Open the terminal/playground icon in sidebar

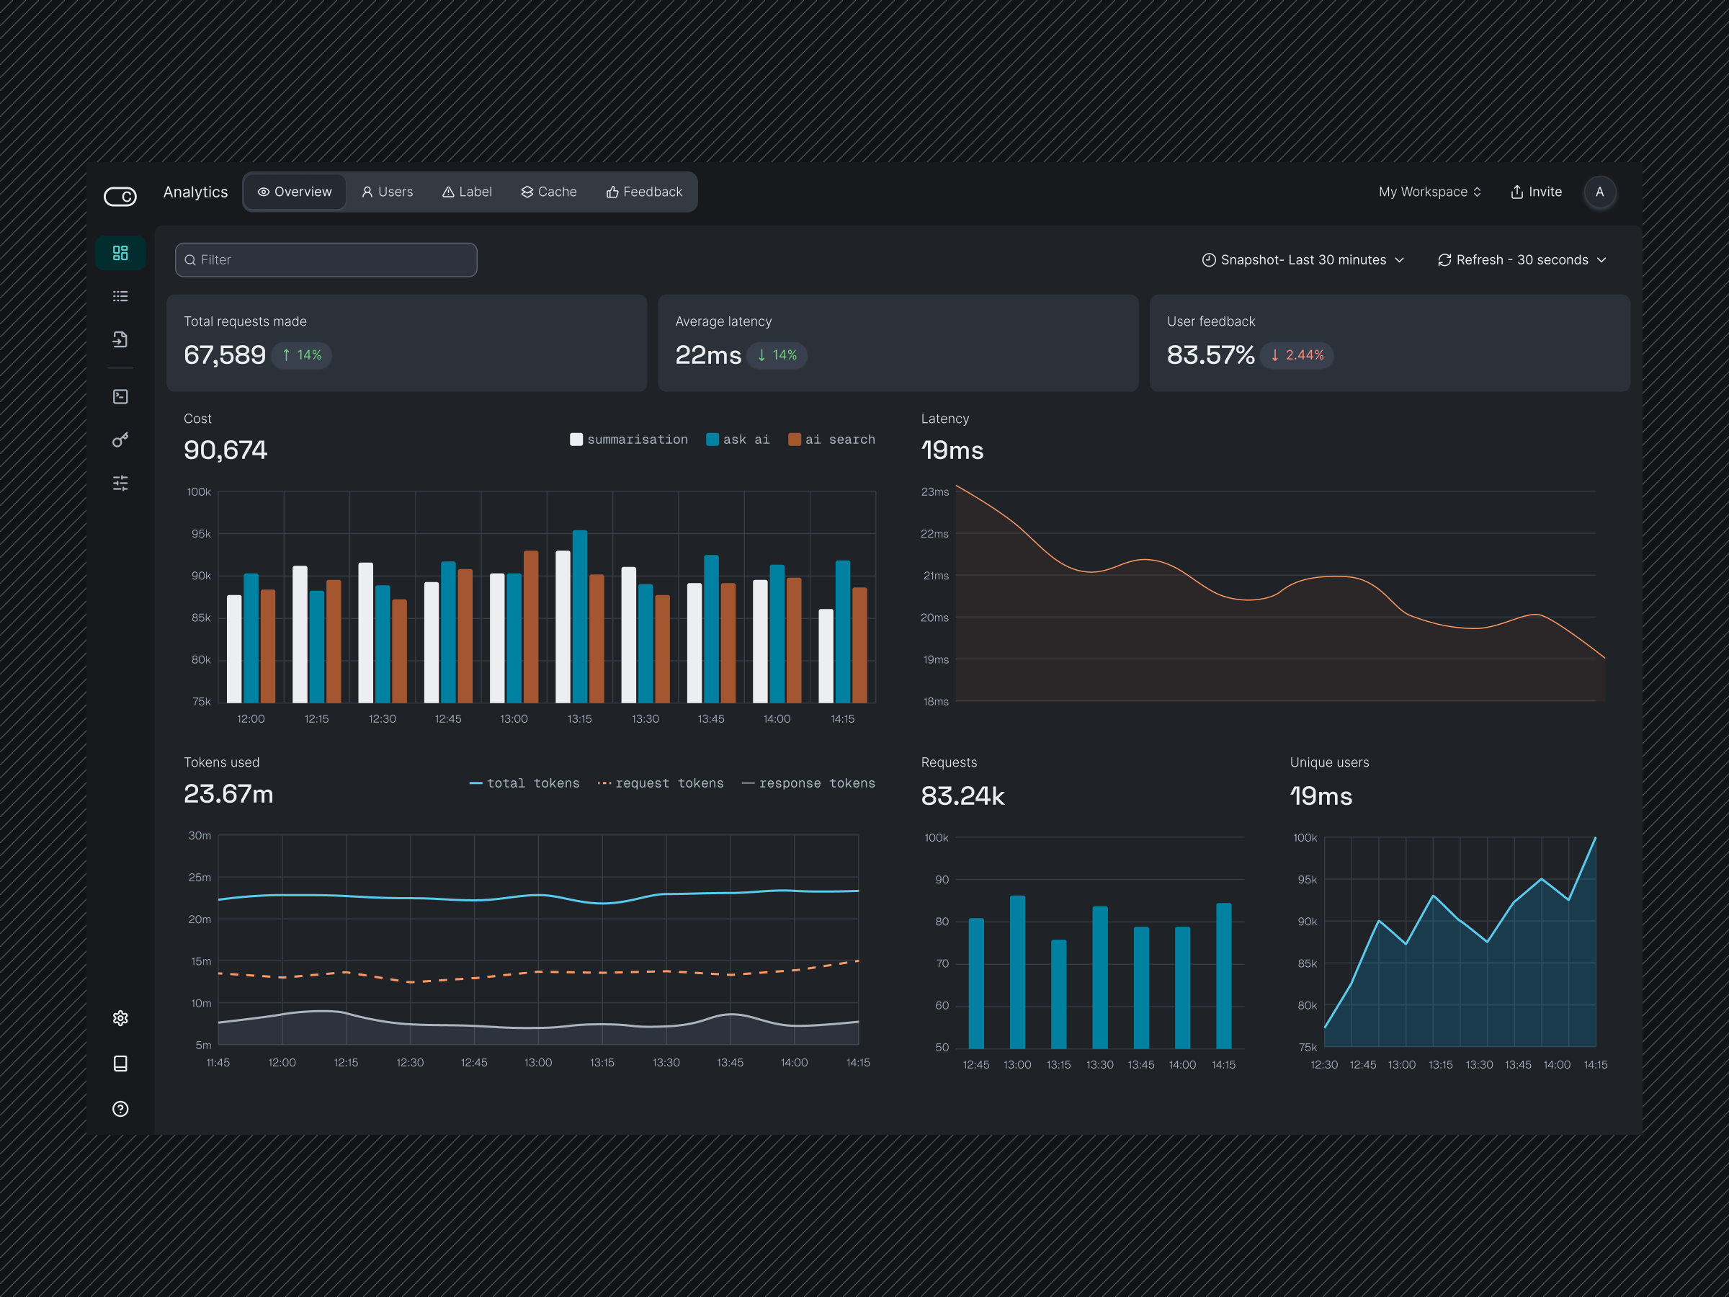(x=120, y=396)
